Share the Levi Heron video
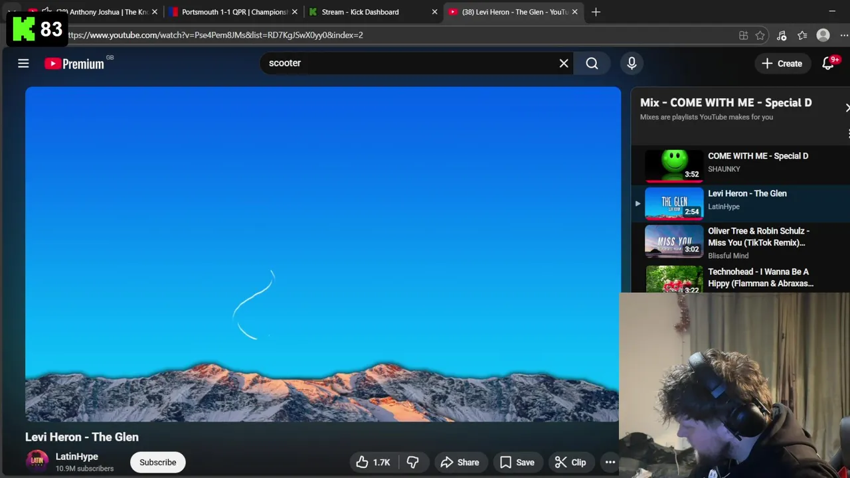850x478 pixels. click(x=460, y=462)
